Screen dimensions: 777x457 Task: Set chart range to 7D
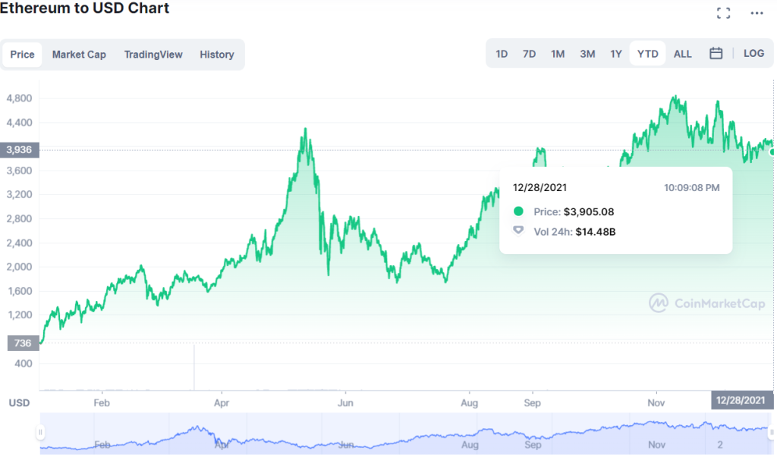[x=529, y=54]
